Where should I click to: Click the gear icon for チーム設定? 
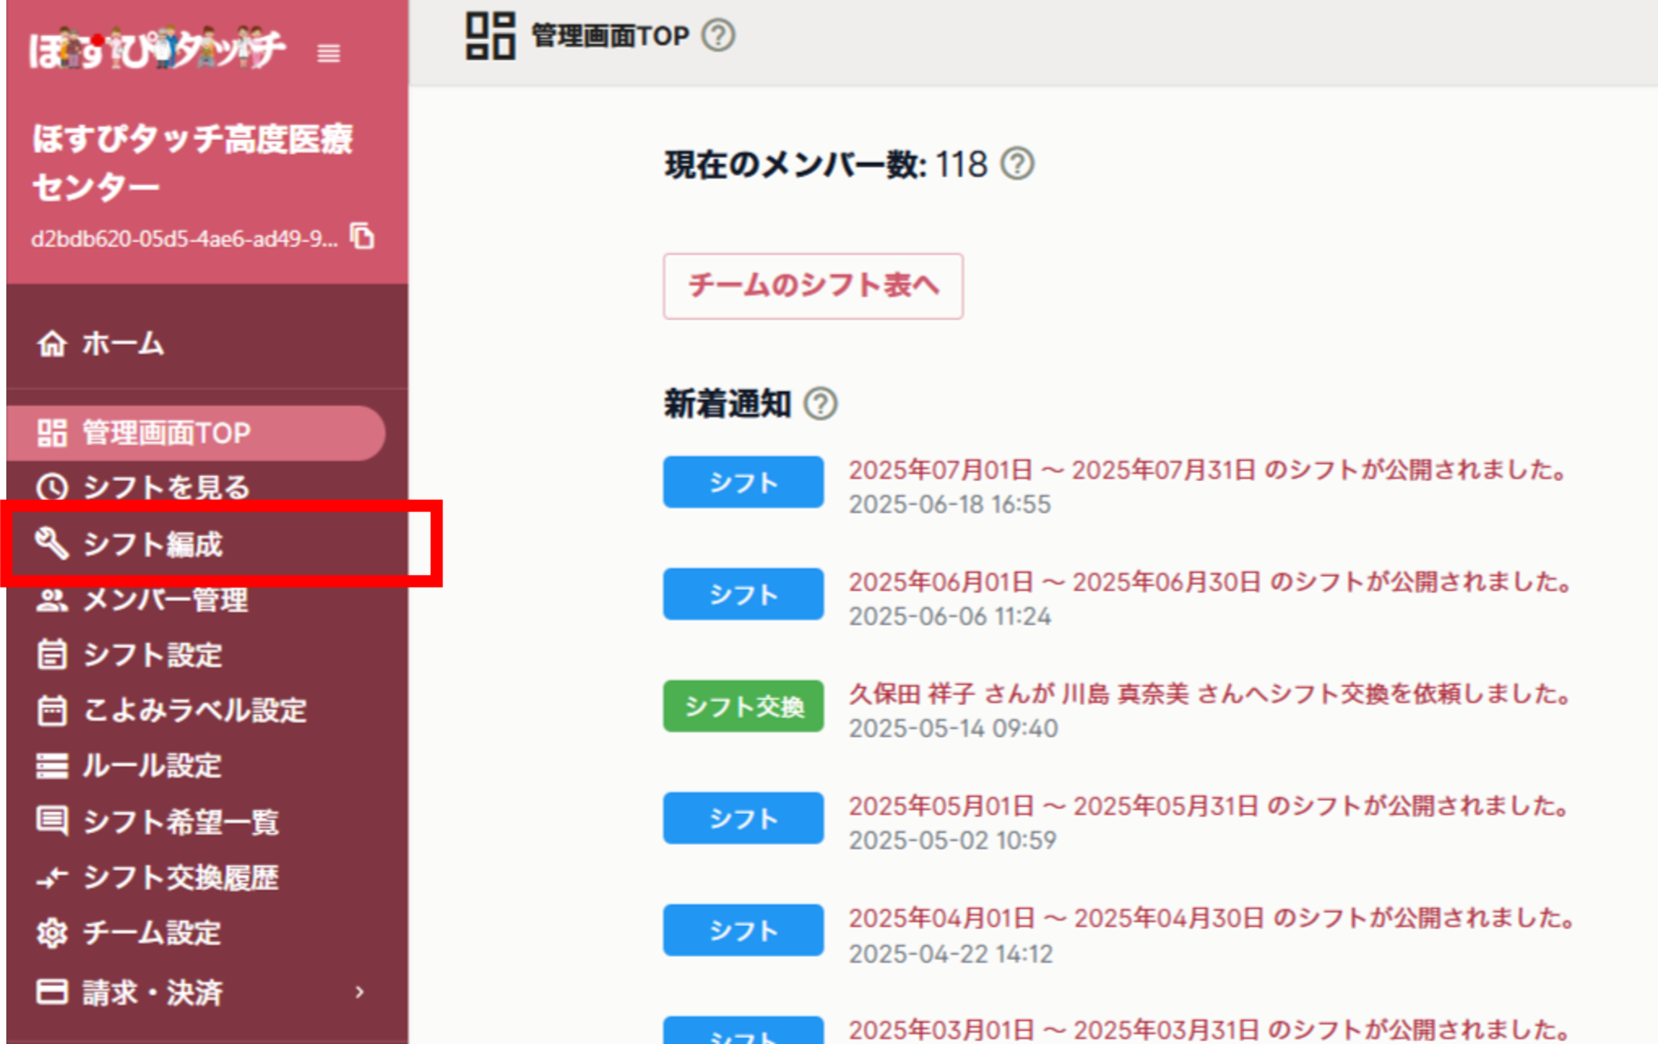[52, 933]
